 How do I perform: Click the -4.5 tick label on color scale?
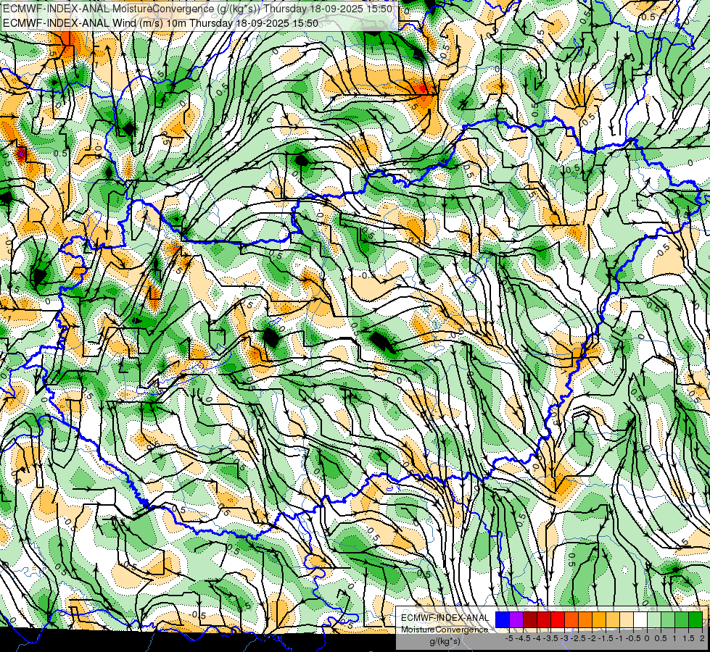click(524, 638)
